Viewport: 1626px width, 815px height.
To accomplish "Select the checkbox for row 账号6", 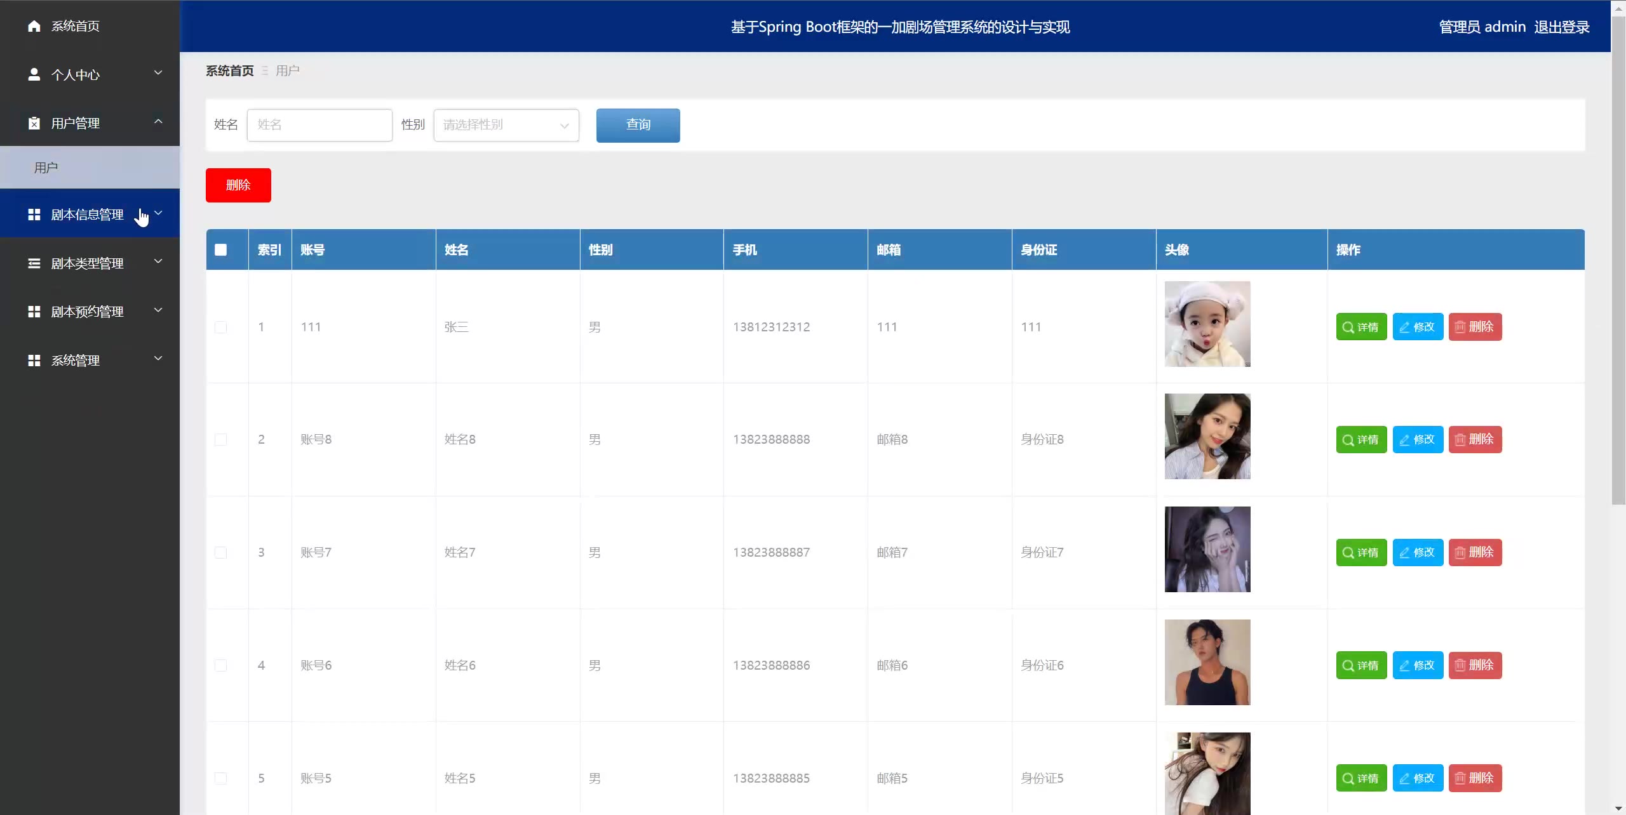I will tap(220, 665).
